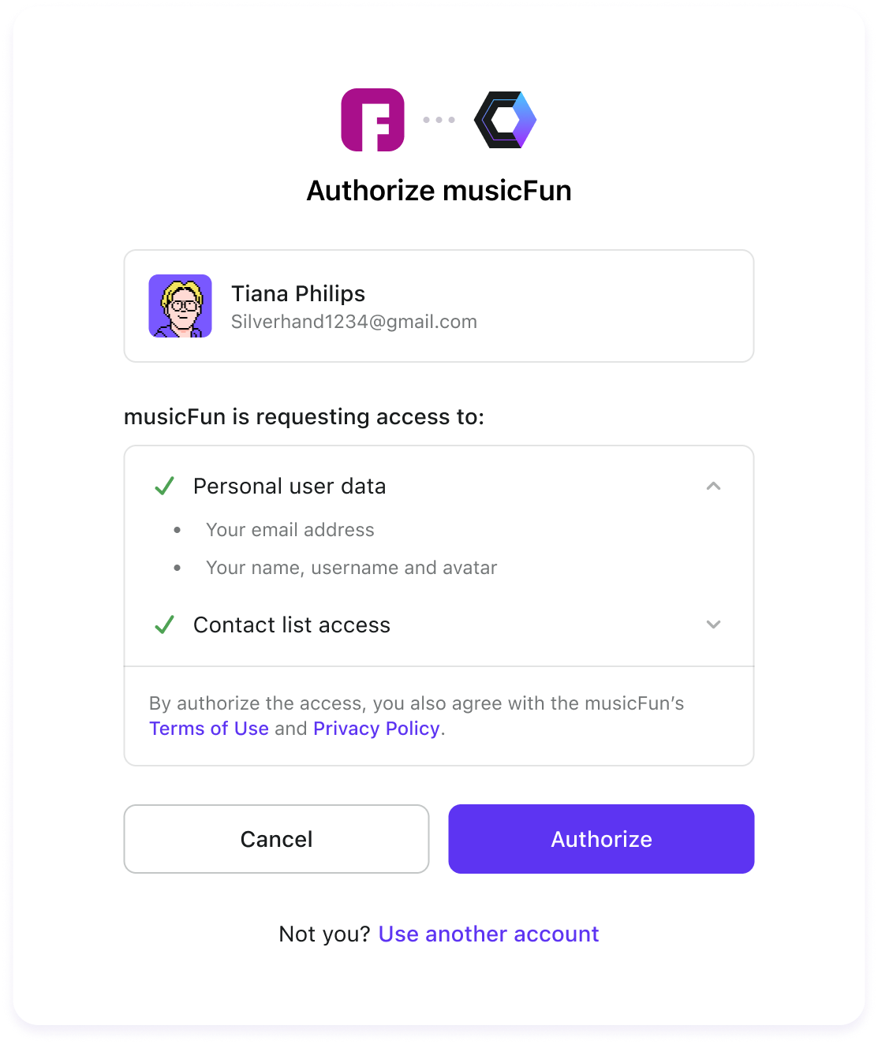This screenshot has width=878, height=1044.
Task: Click the Authorize musicFun heading
Action: 439,191
